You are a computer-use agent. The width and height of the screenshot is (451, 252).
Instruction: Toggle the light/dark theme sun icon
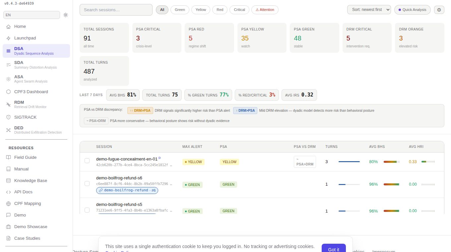click(x=66, y=15)
